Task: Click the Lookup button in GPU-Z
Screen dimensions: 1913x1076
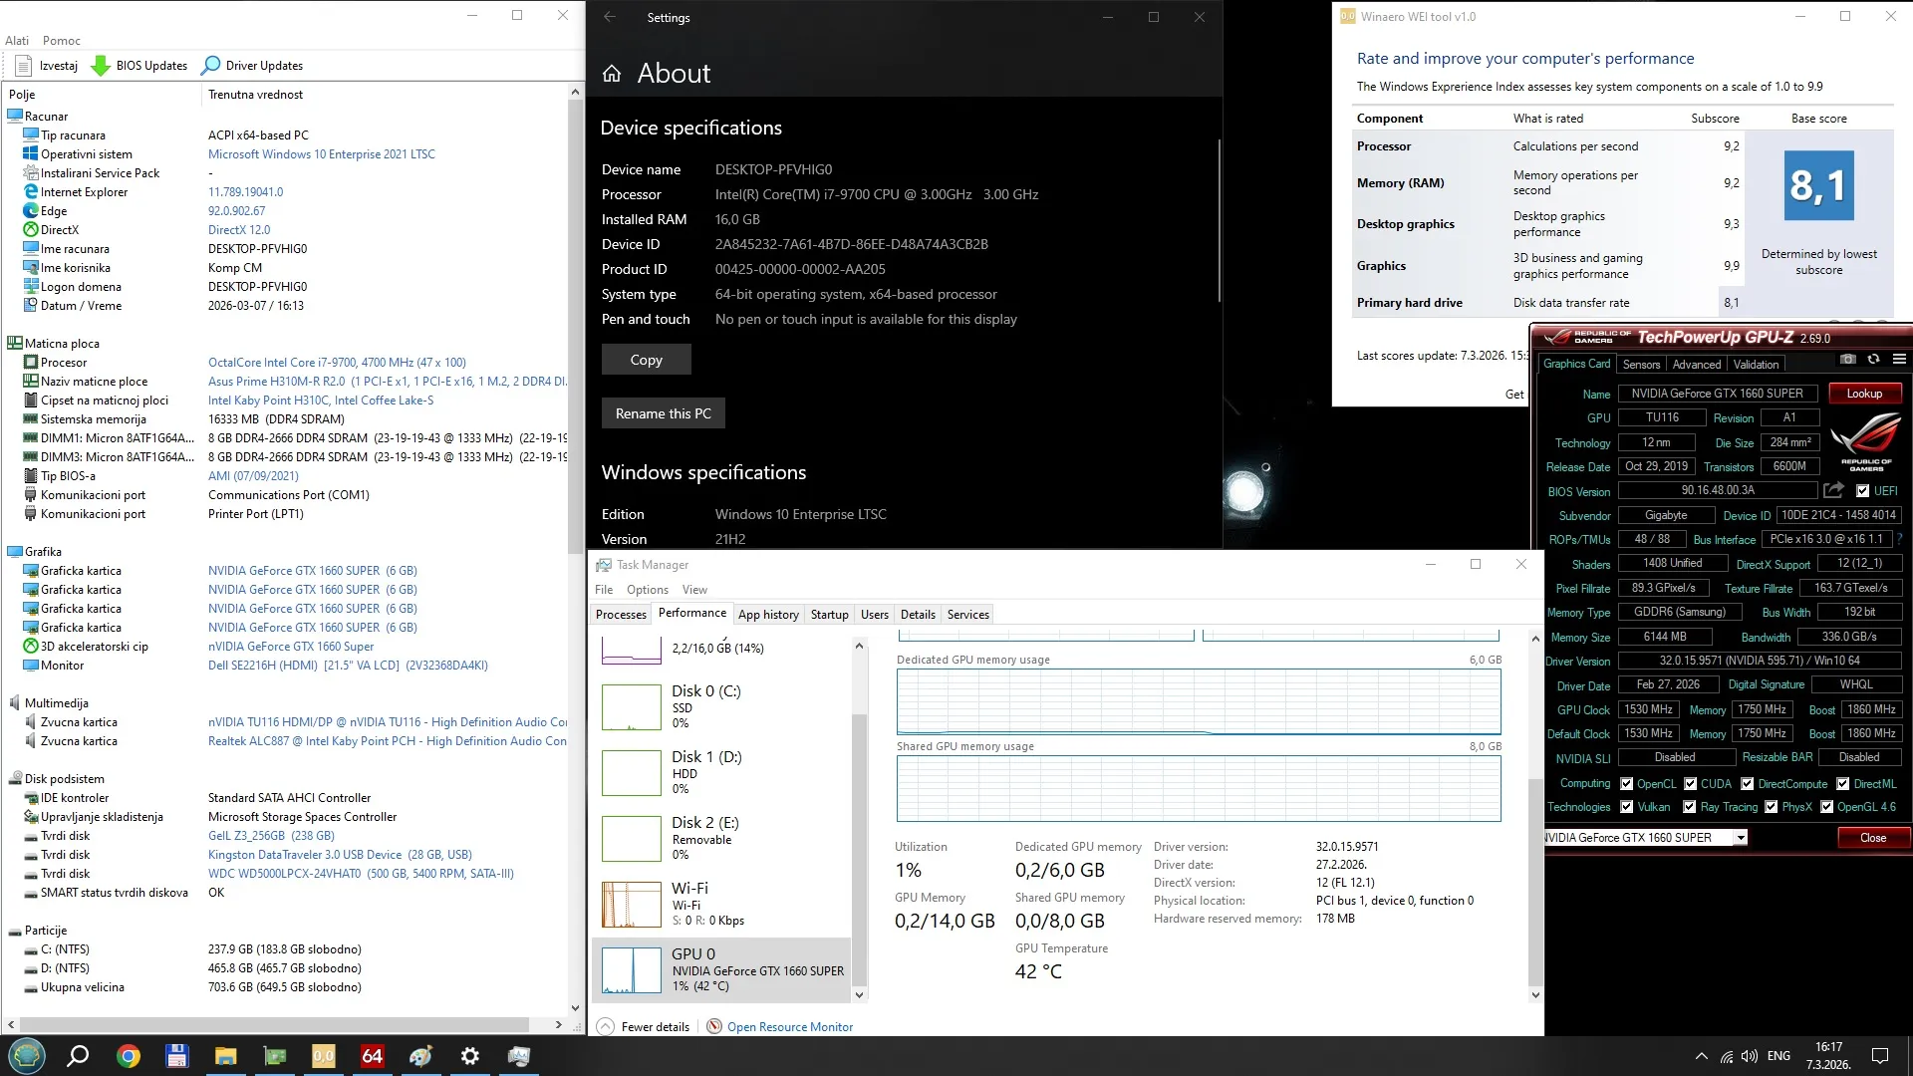Action: pos(1863,394)
